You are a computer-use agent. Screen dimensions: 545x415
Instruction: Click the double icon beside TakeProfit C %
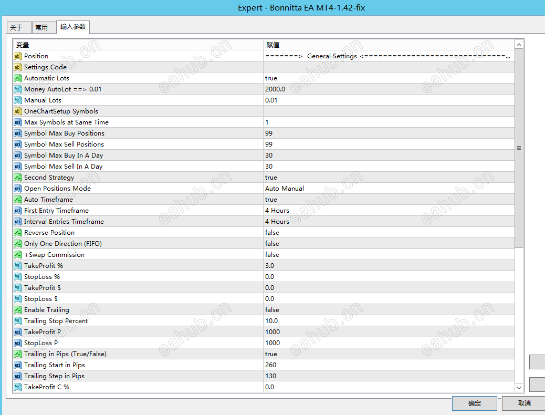(17, 387)
